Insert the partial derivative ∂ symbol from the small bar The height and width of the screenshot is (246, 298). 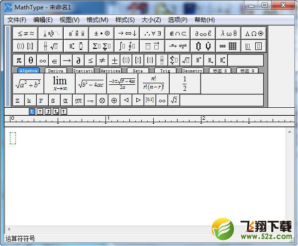pos(78,60)
